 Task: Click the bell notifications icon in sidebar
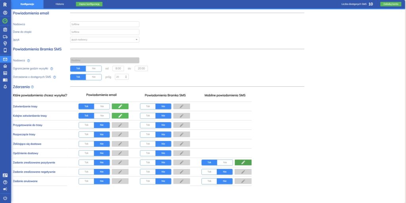tap(5, 86)
